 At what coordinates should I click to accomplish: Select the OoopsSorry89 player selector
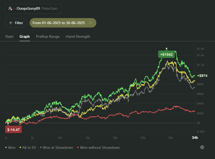33,9
